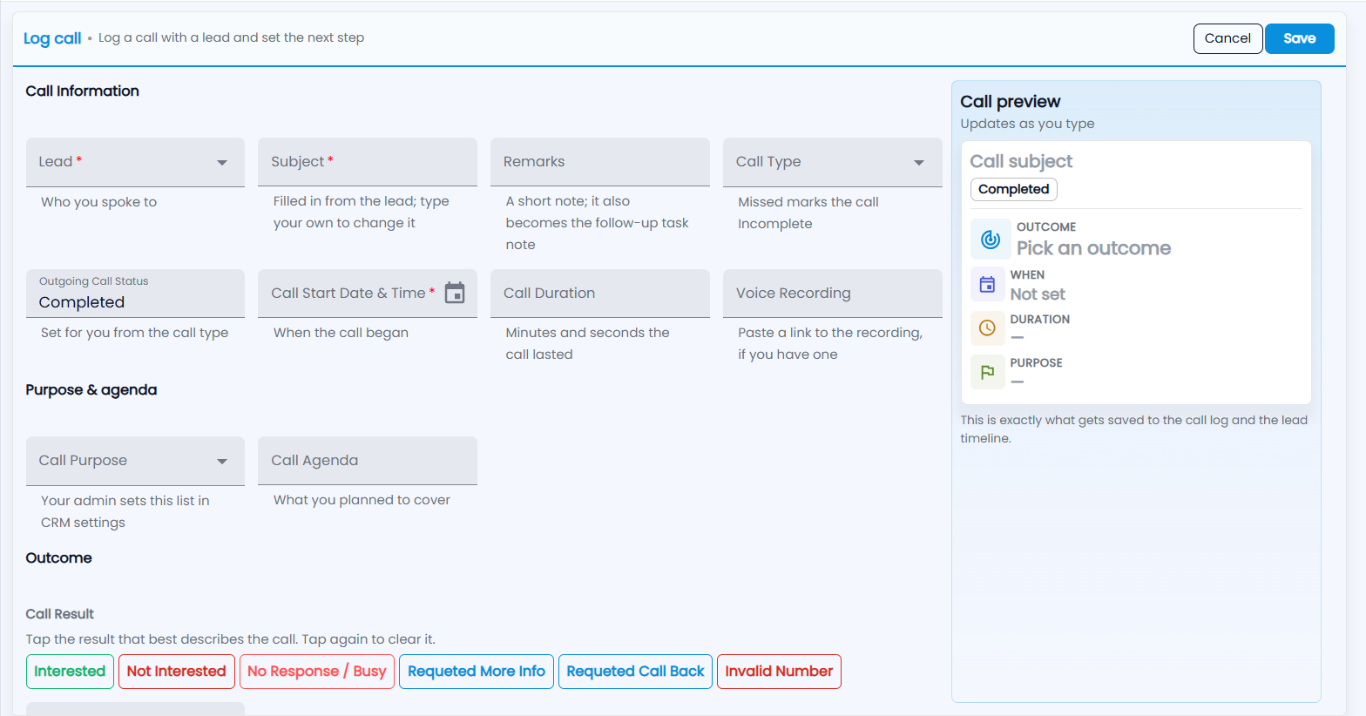Click the 'Updates as you type' subtitle

(x=1027, y=124)
